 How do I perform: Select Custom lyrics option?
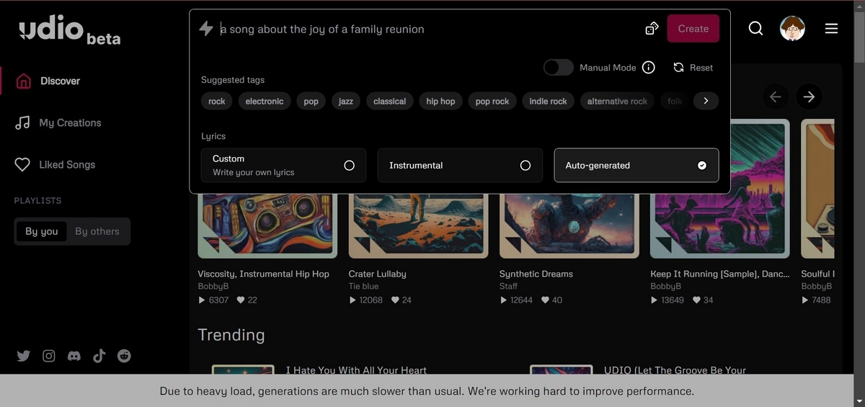283,165
